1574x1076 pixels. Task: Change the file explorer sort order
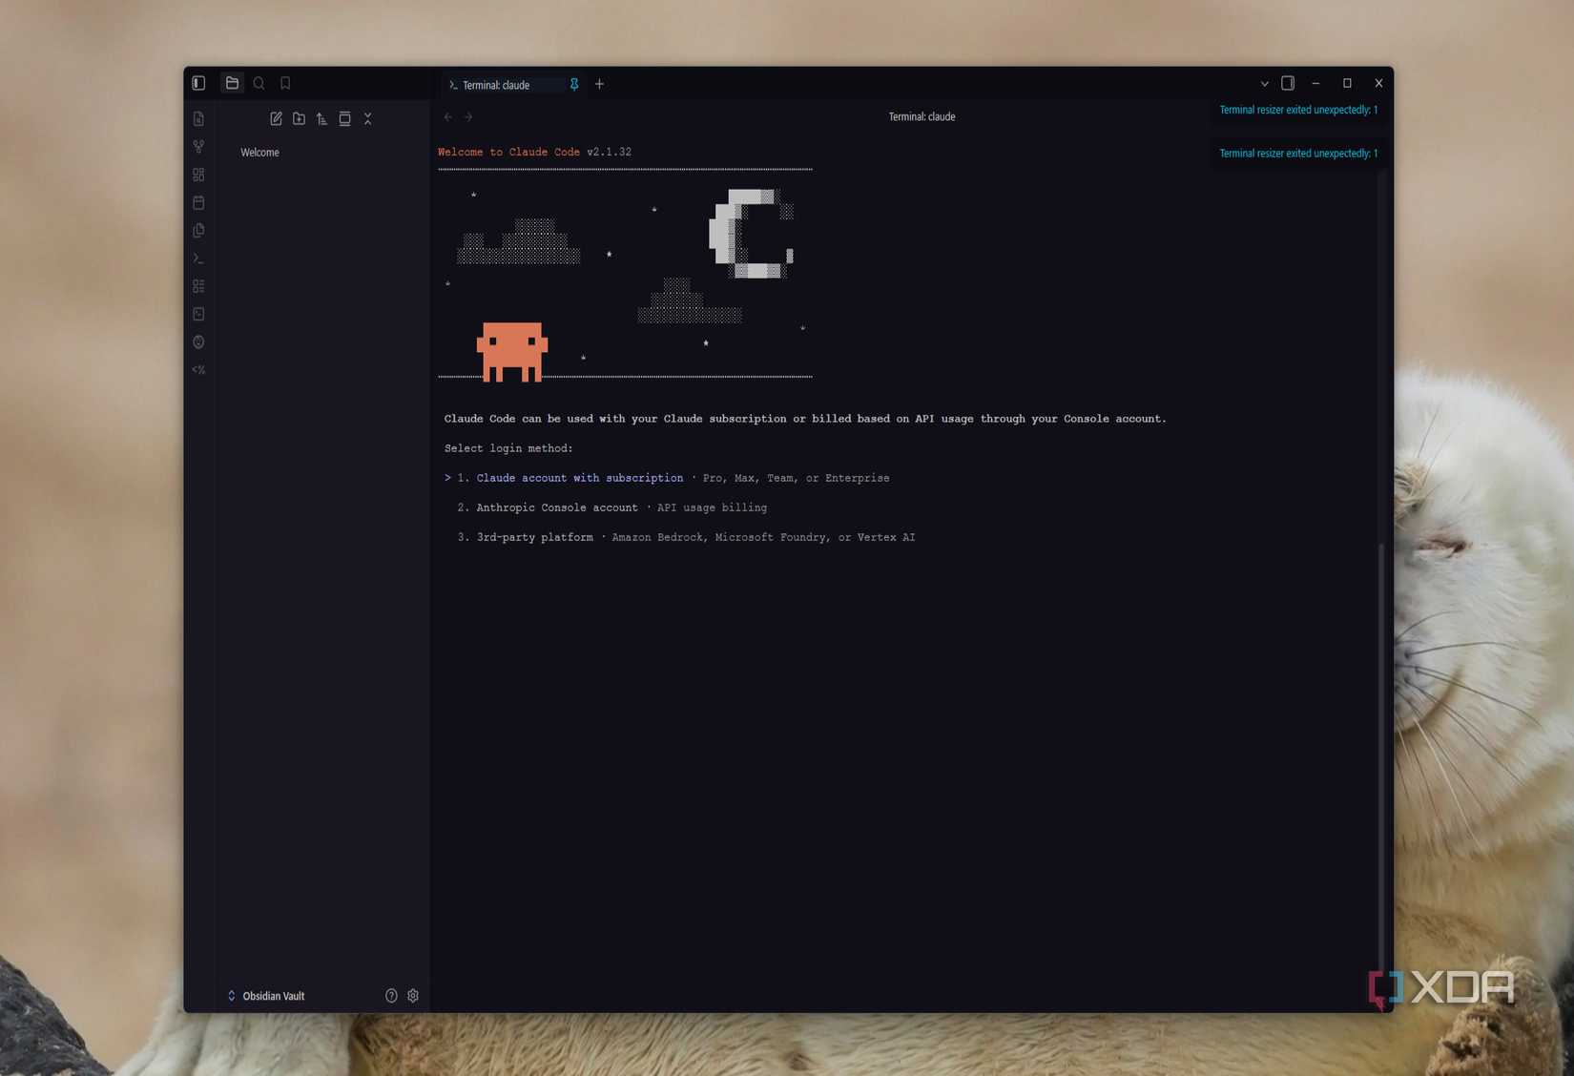coord(321,118)
